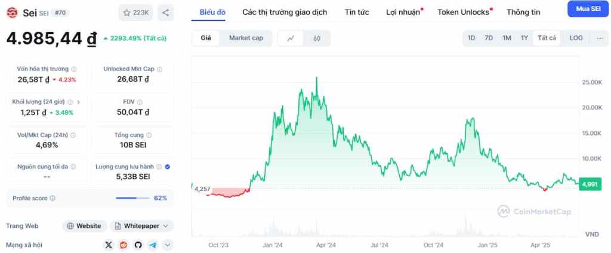Expand the Whitepaper dropdown
This screenshot has width=611, height=253.
[142, 226]
